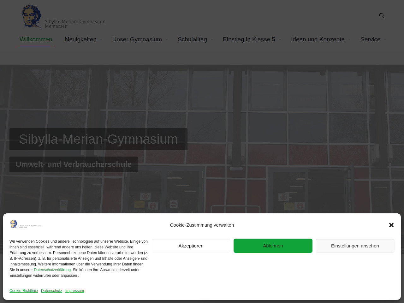
Task: Click the small logo in cookie banner
Action: tap(26, 224)
